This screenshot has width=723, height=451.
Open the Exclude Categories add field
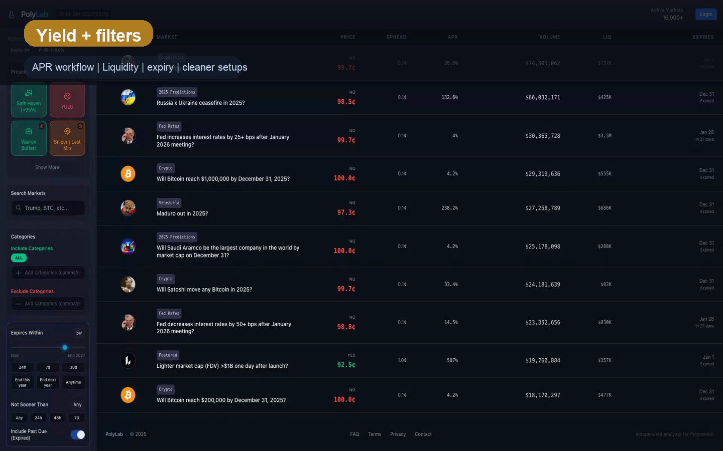pyautogui.click(x=48, y=304)
